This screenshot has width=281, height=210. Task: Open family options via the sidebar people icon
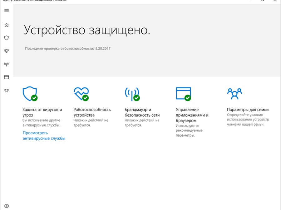tap(6, 90)
